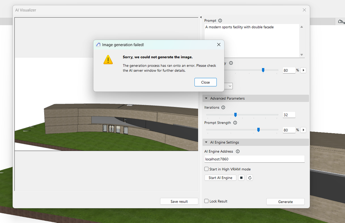
Task: Open the Prompt info tooltip icon
Action: tap(220, 20)
